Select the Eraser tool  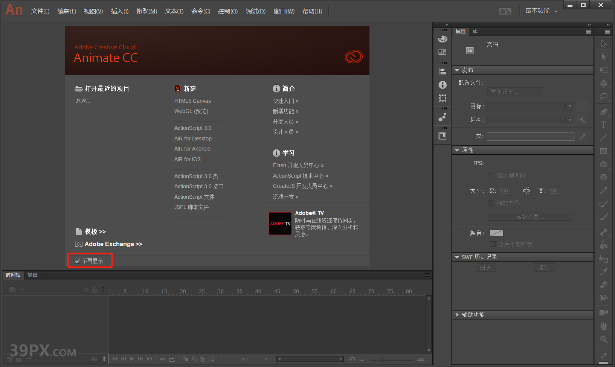(604, 285)
